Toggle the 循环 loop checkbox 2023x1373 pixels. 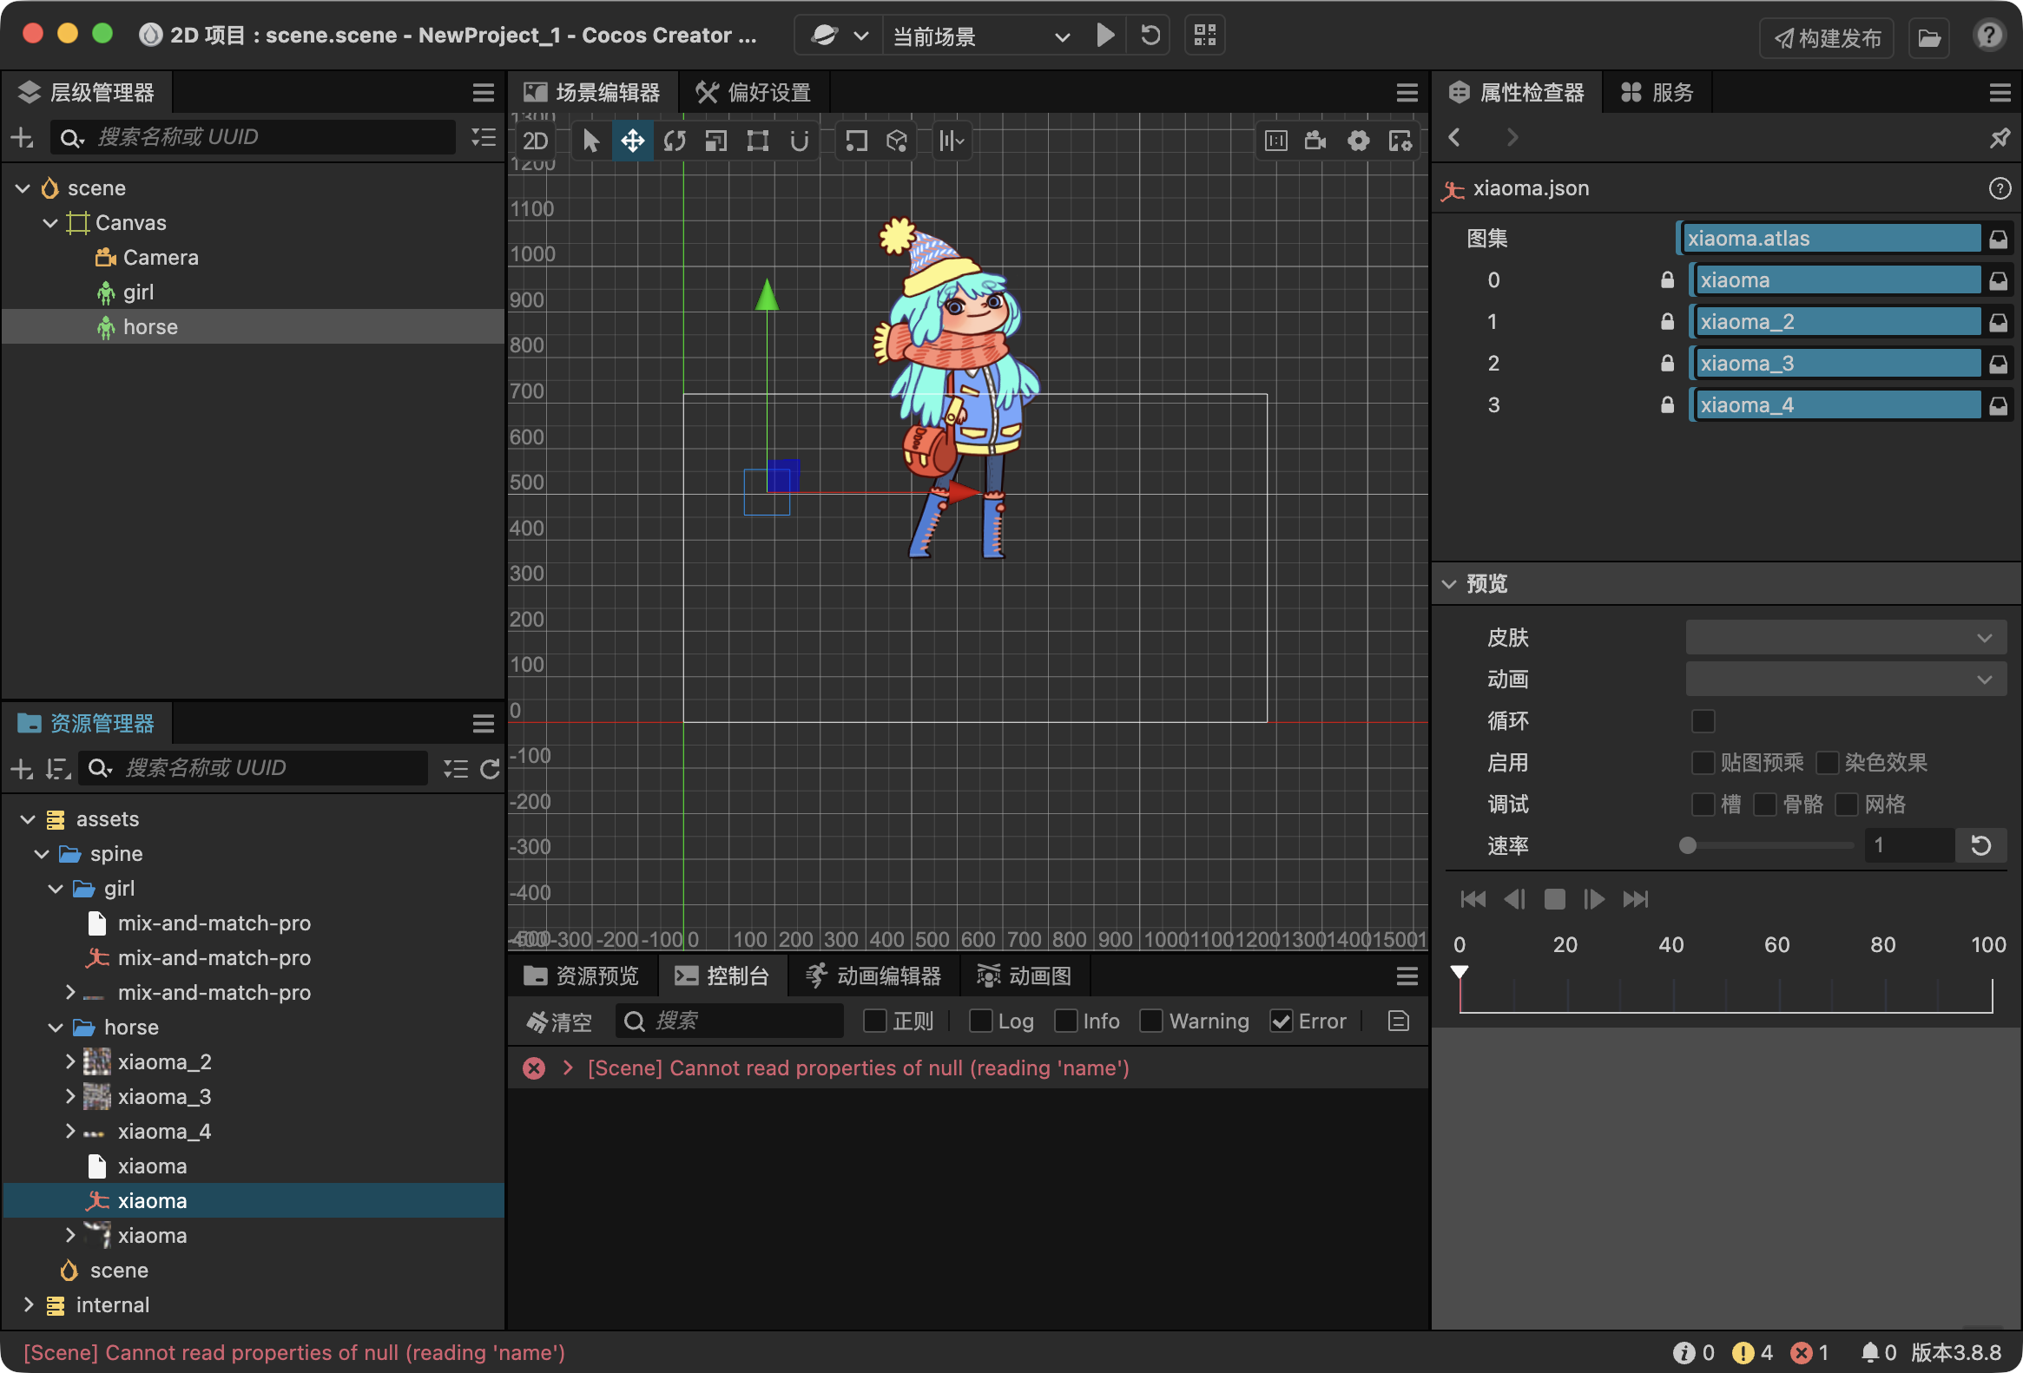[1703, 721]
